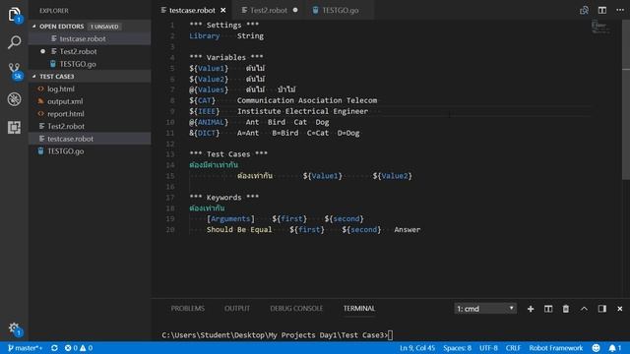
Task: Open the Debug Console panel tab
Action: click(x=296, y=308)
